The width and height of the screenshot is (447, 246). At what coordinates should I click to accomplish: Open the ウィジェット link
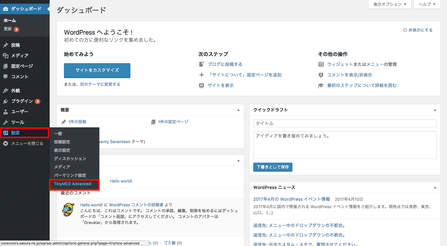[340, 64]
